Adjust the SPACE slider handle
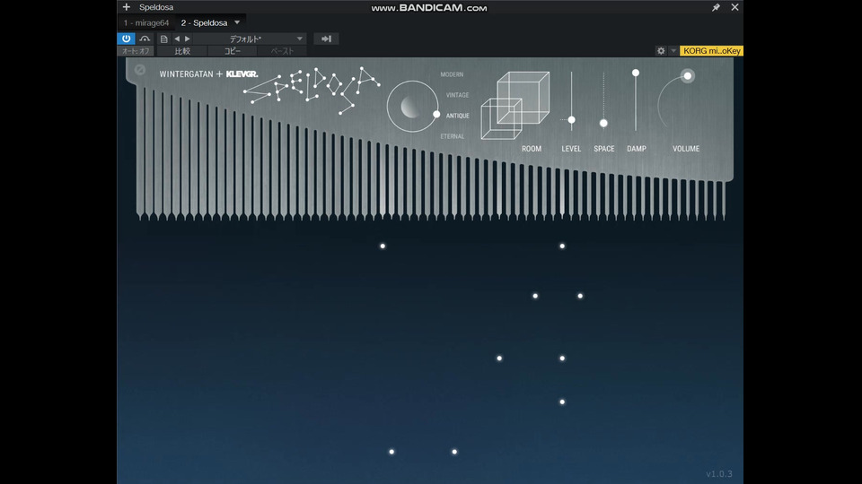The image size is (862, 484). click(603, 124)
